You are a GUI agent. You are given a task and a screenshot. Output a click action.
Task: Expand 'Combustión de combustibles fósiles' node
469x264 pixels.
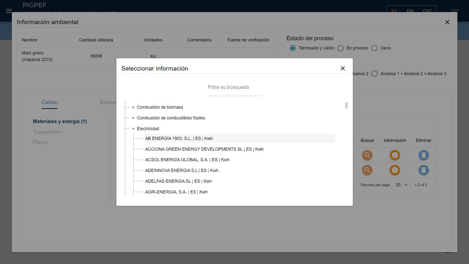coord(133,118)
